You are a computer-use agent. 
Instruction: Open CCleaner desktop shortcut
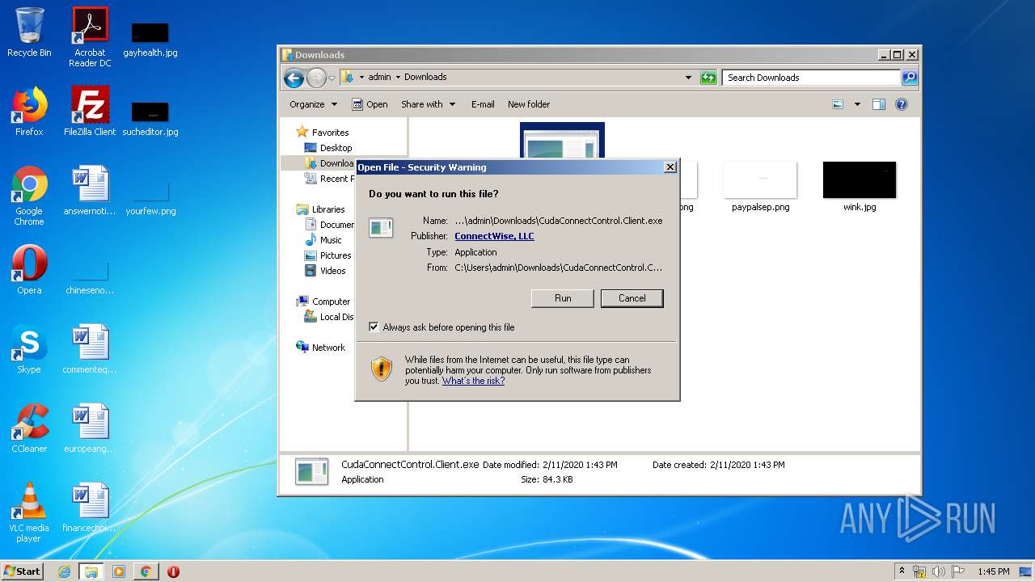[x=29, y=428]
